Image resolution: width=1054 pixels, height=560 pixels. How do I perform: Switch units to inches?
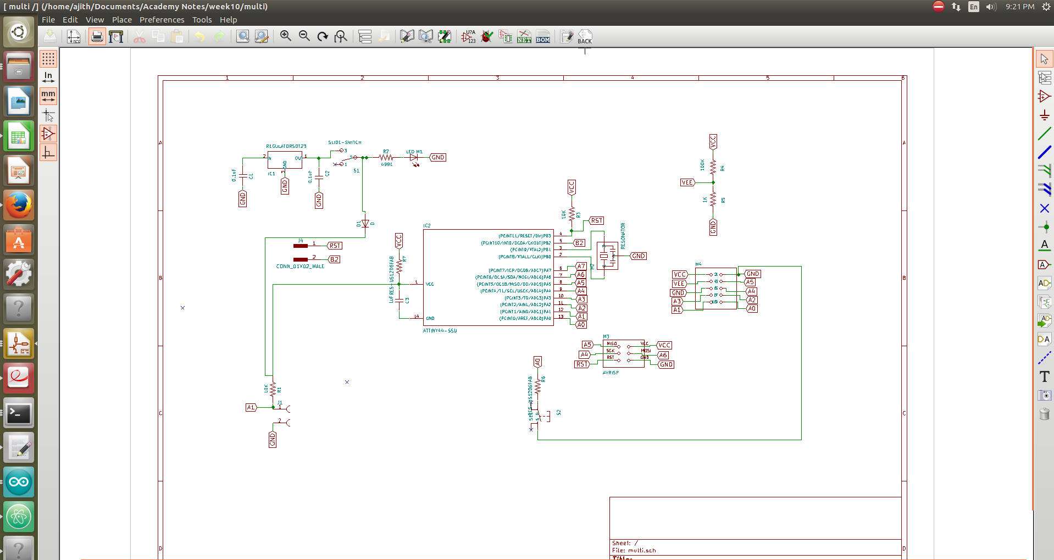click(48, 77)
